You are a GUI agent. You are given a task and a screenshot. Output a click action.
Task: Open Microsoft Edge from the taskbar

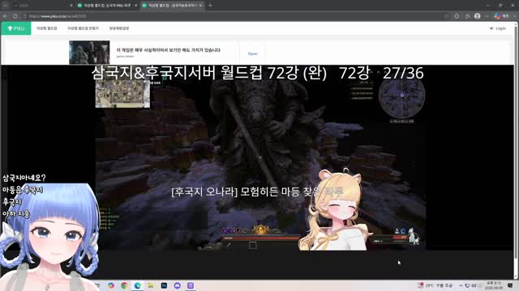point(137,285)
